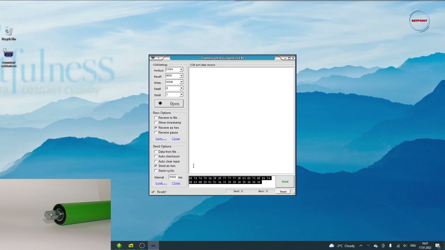The height and width of the screenshot is (250, 445).
Task: Enable Receive pause checkbox
Action: click(x=156, y=132)
